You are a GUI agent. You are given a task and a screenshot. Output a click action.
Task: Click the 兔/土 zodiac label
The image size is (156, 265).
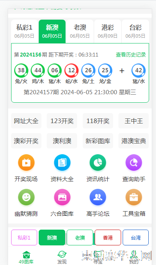pos(88,82)
